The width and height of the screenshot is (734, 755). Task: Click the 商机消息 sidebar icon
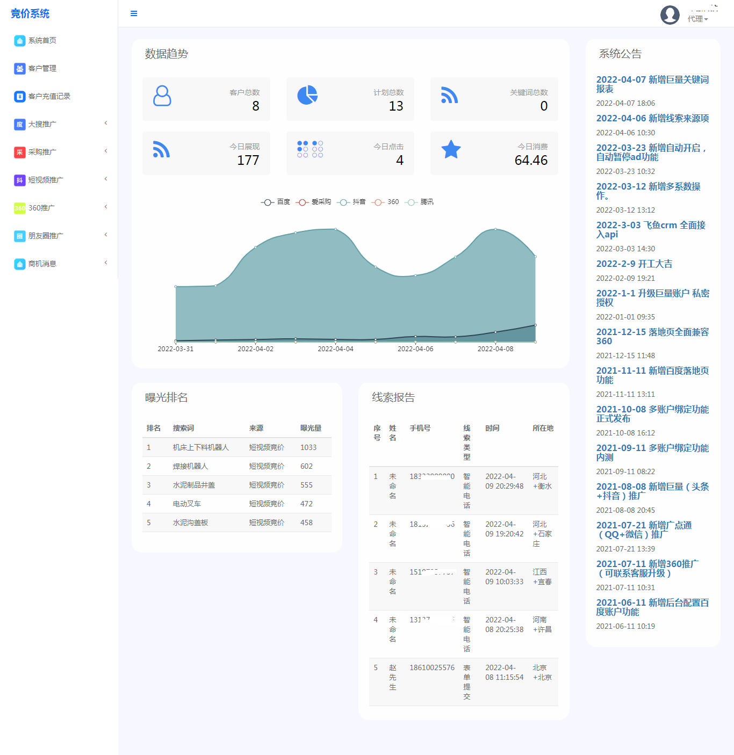tap(19, 264)
